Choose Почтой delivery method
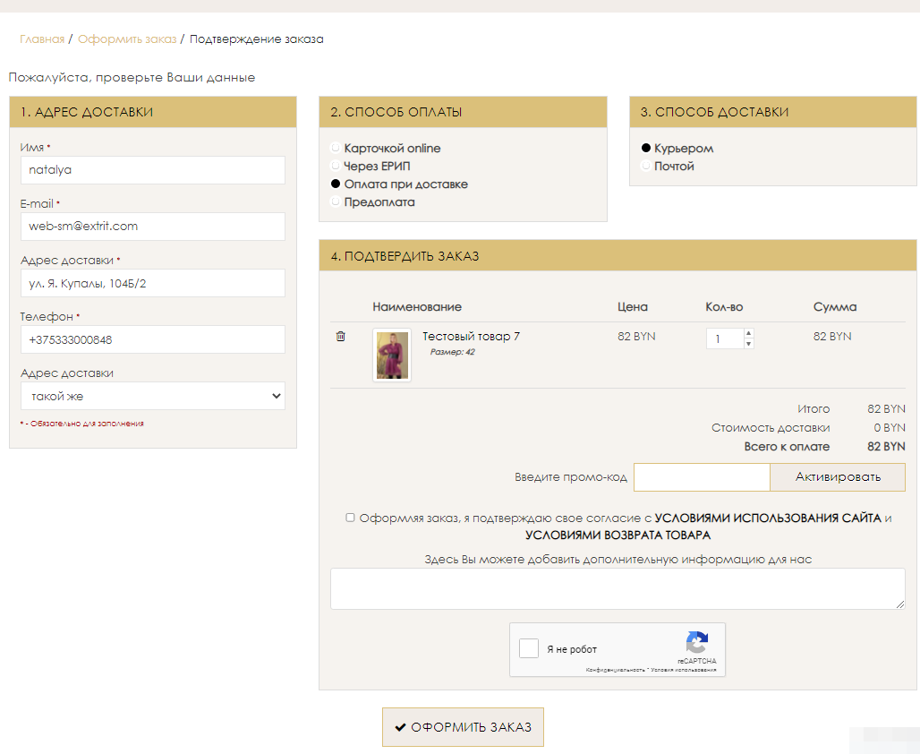 coord(646,166)
